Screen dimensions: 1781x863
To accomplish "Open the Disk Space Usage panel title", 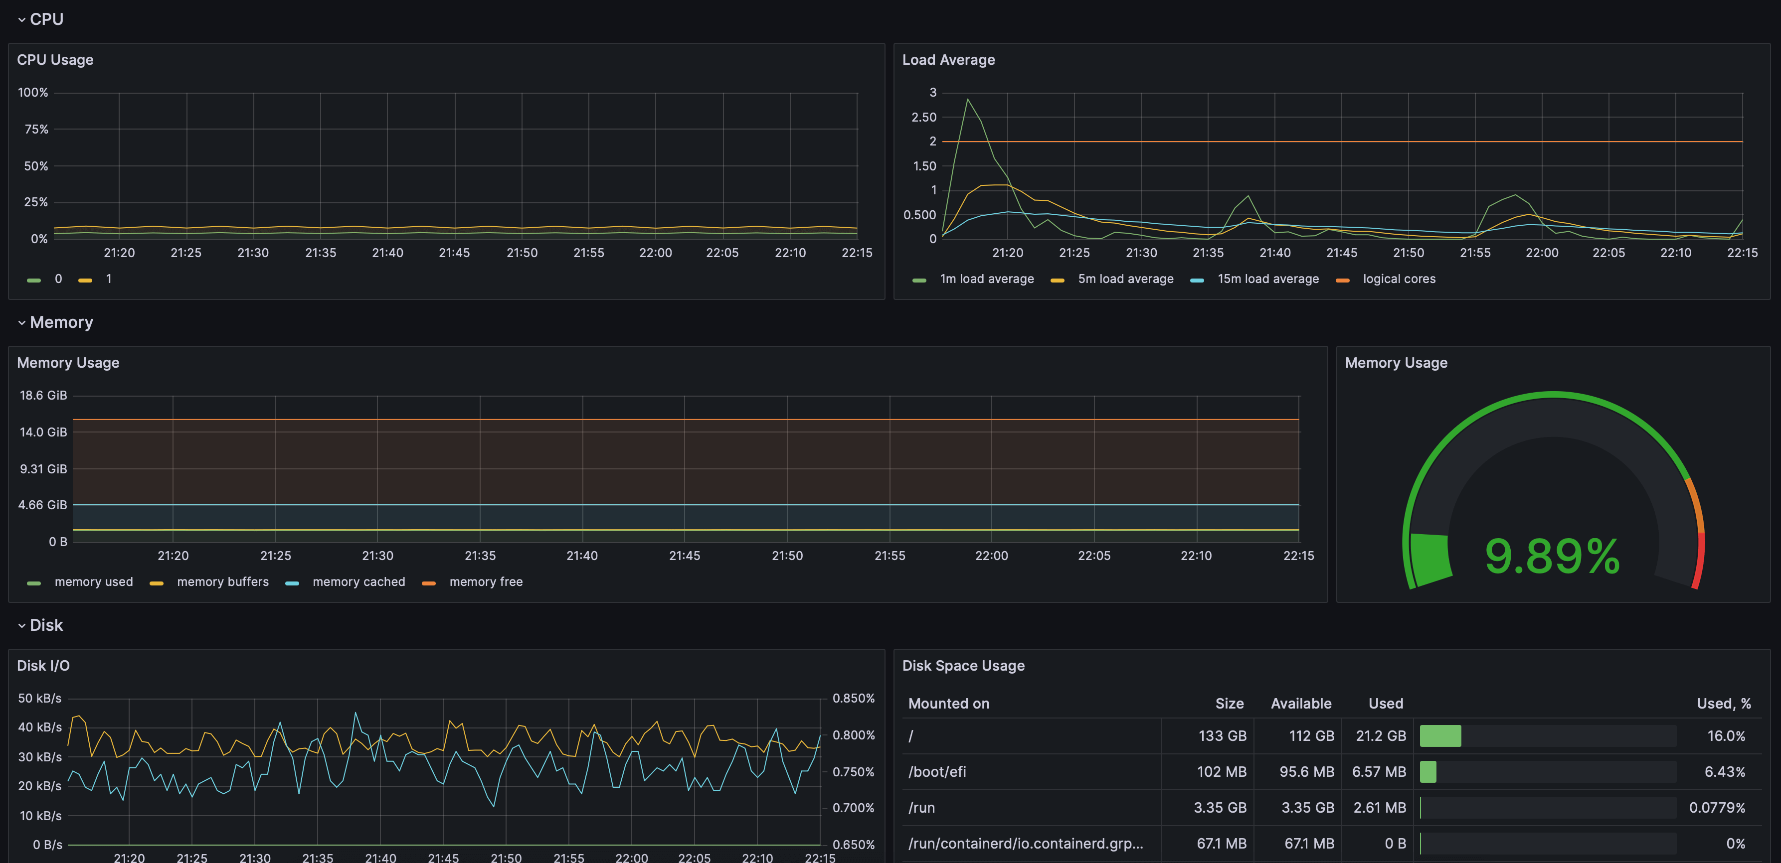I will tap(963, 665).
